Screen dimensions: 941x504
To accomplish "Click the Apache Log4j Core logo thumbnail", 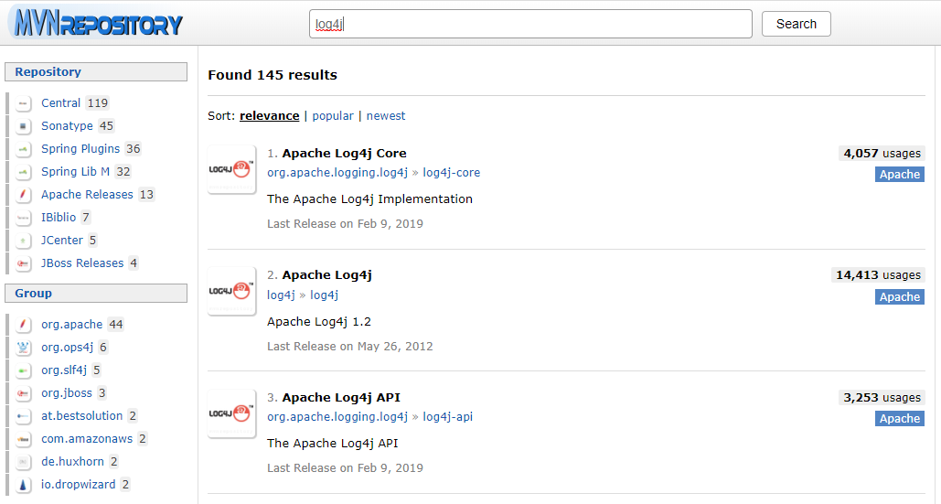I will point(231,170).
